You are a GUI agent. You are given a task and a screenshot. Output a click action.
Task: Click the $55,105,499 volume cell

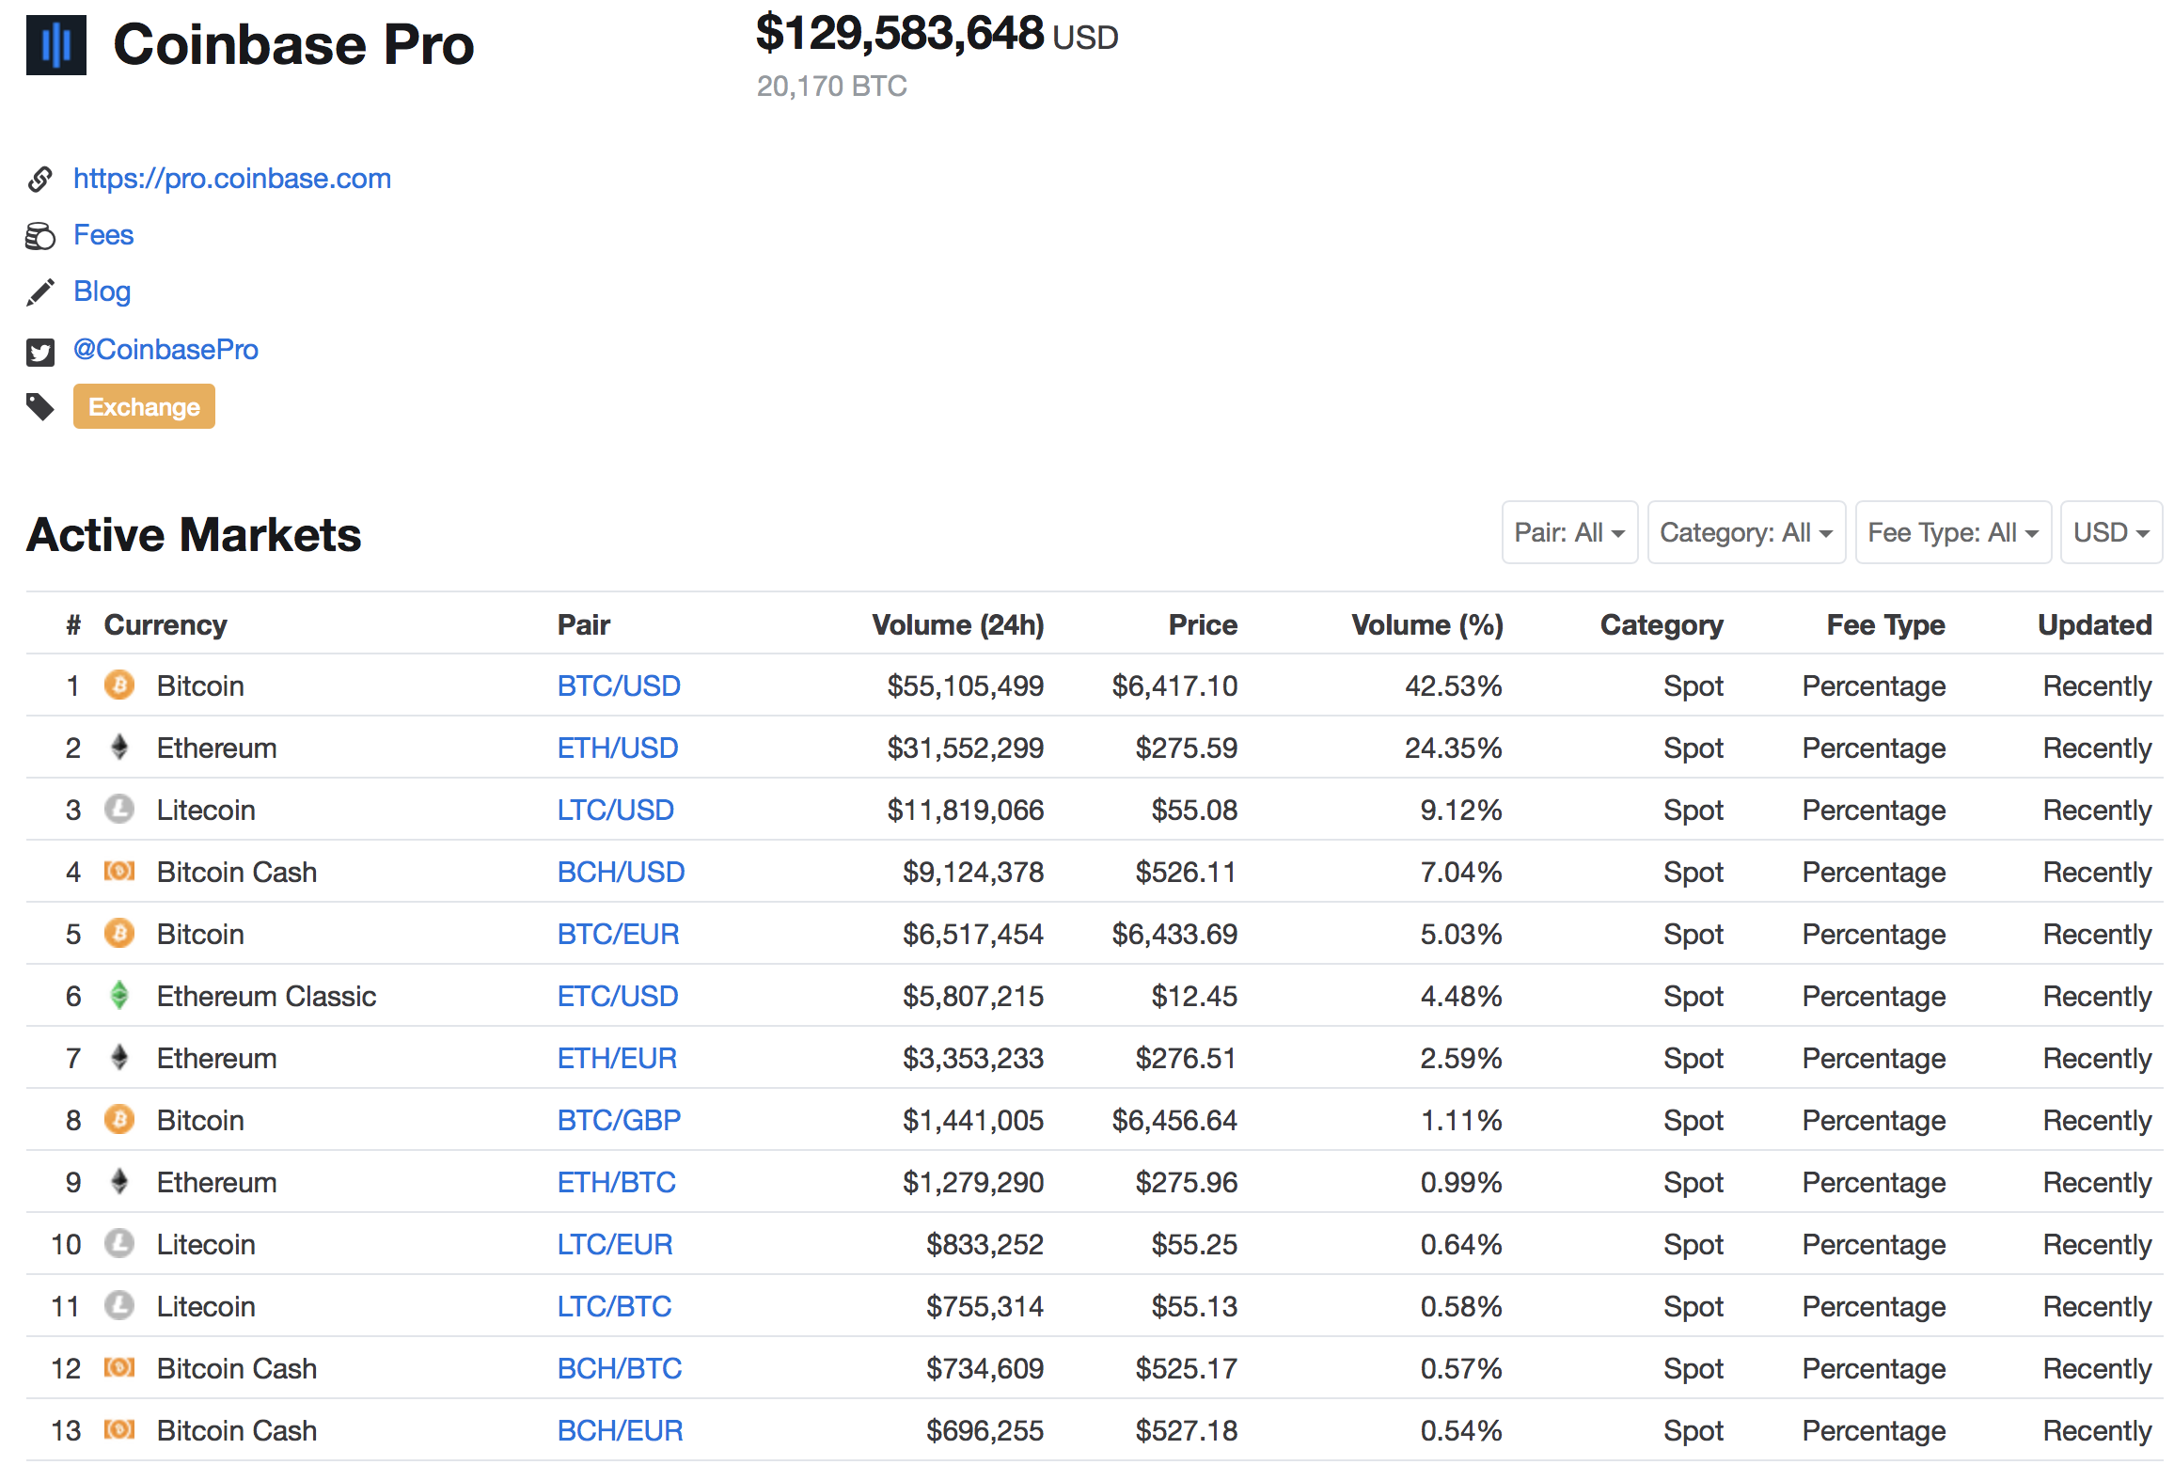[966, 685]
